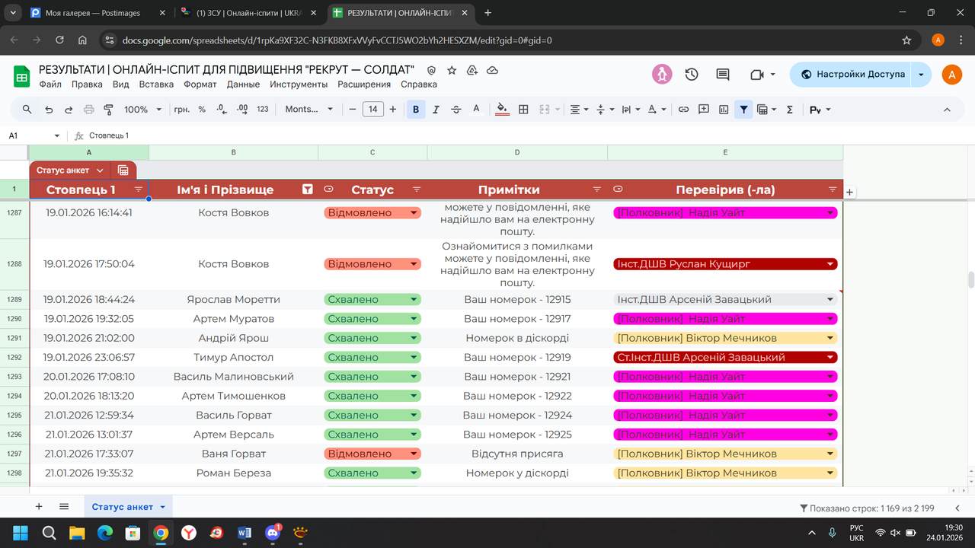Open the Вставка menu

157,84
